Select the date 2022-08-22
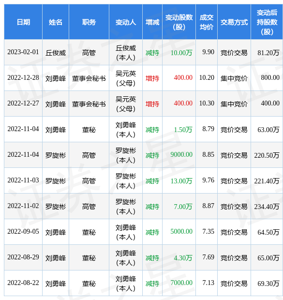 [x=23, y=283]
